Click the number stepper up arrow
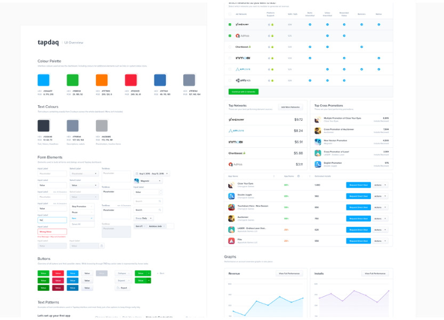The height and width of the screenshot is (320, 444). [161, 191]
